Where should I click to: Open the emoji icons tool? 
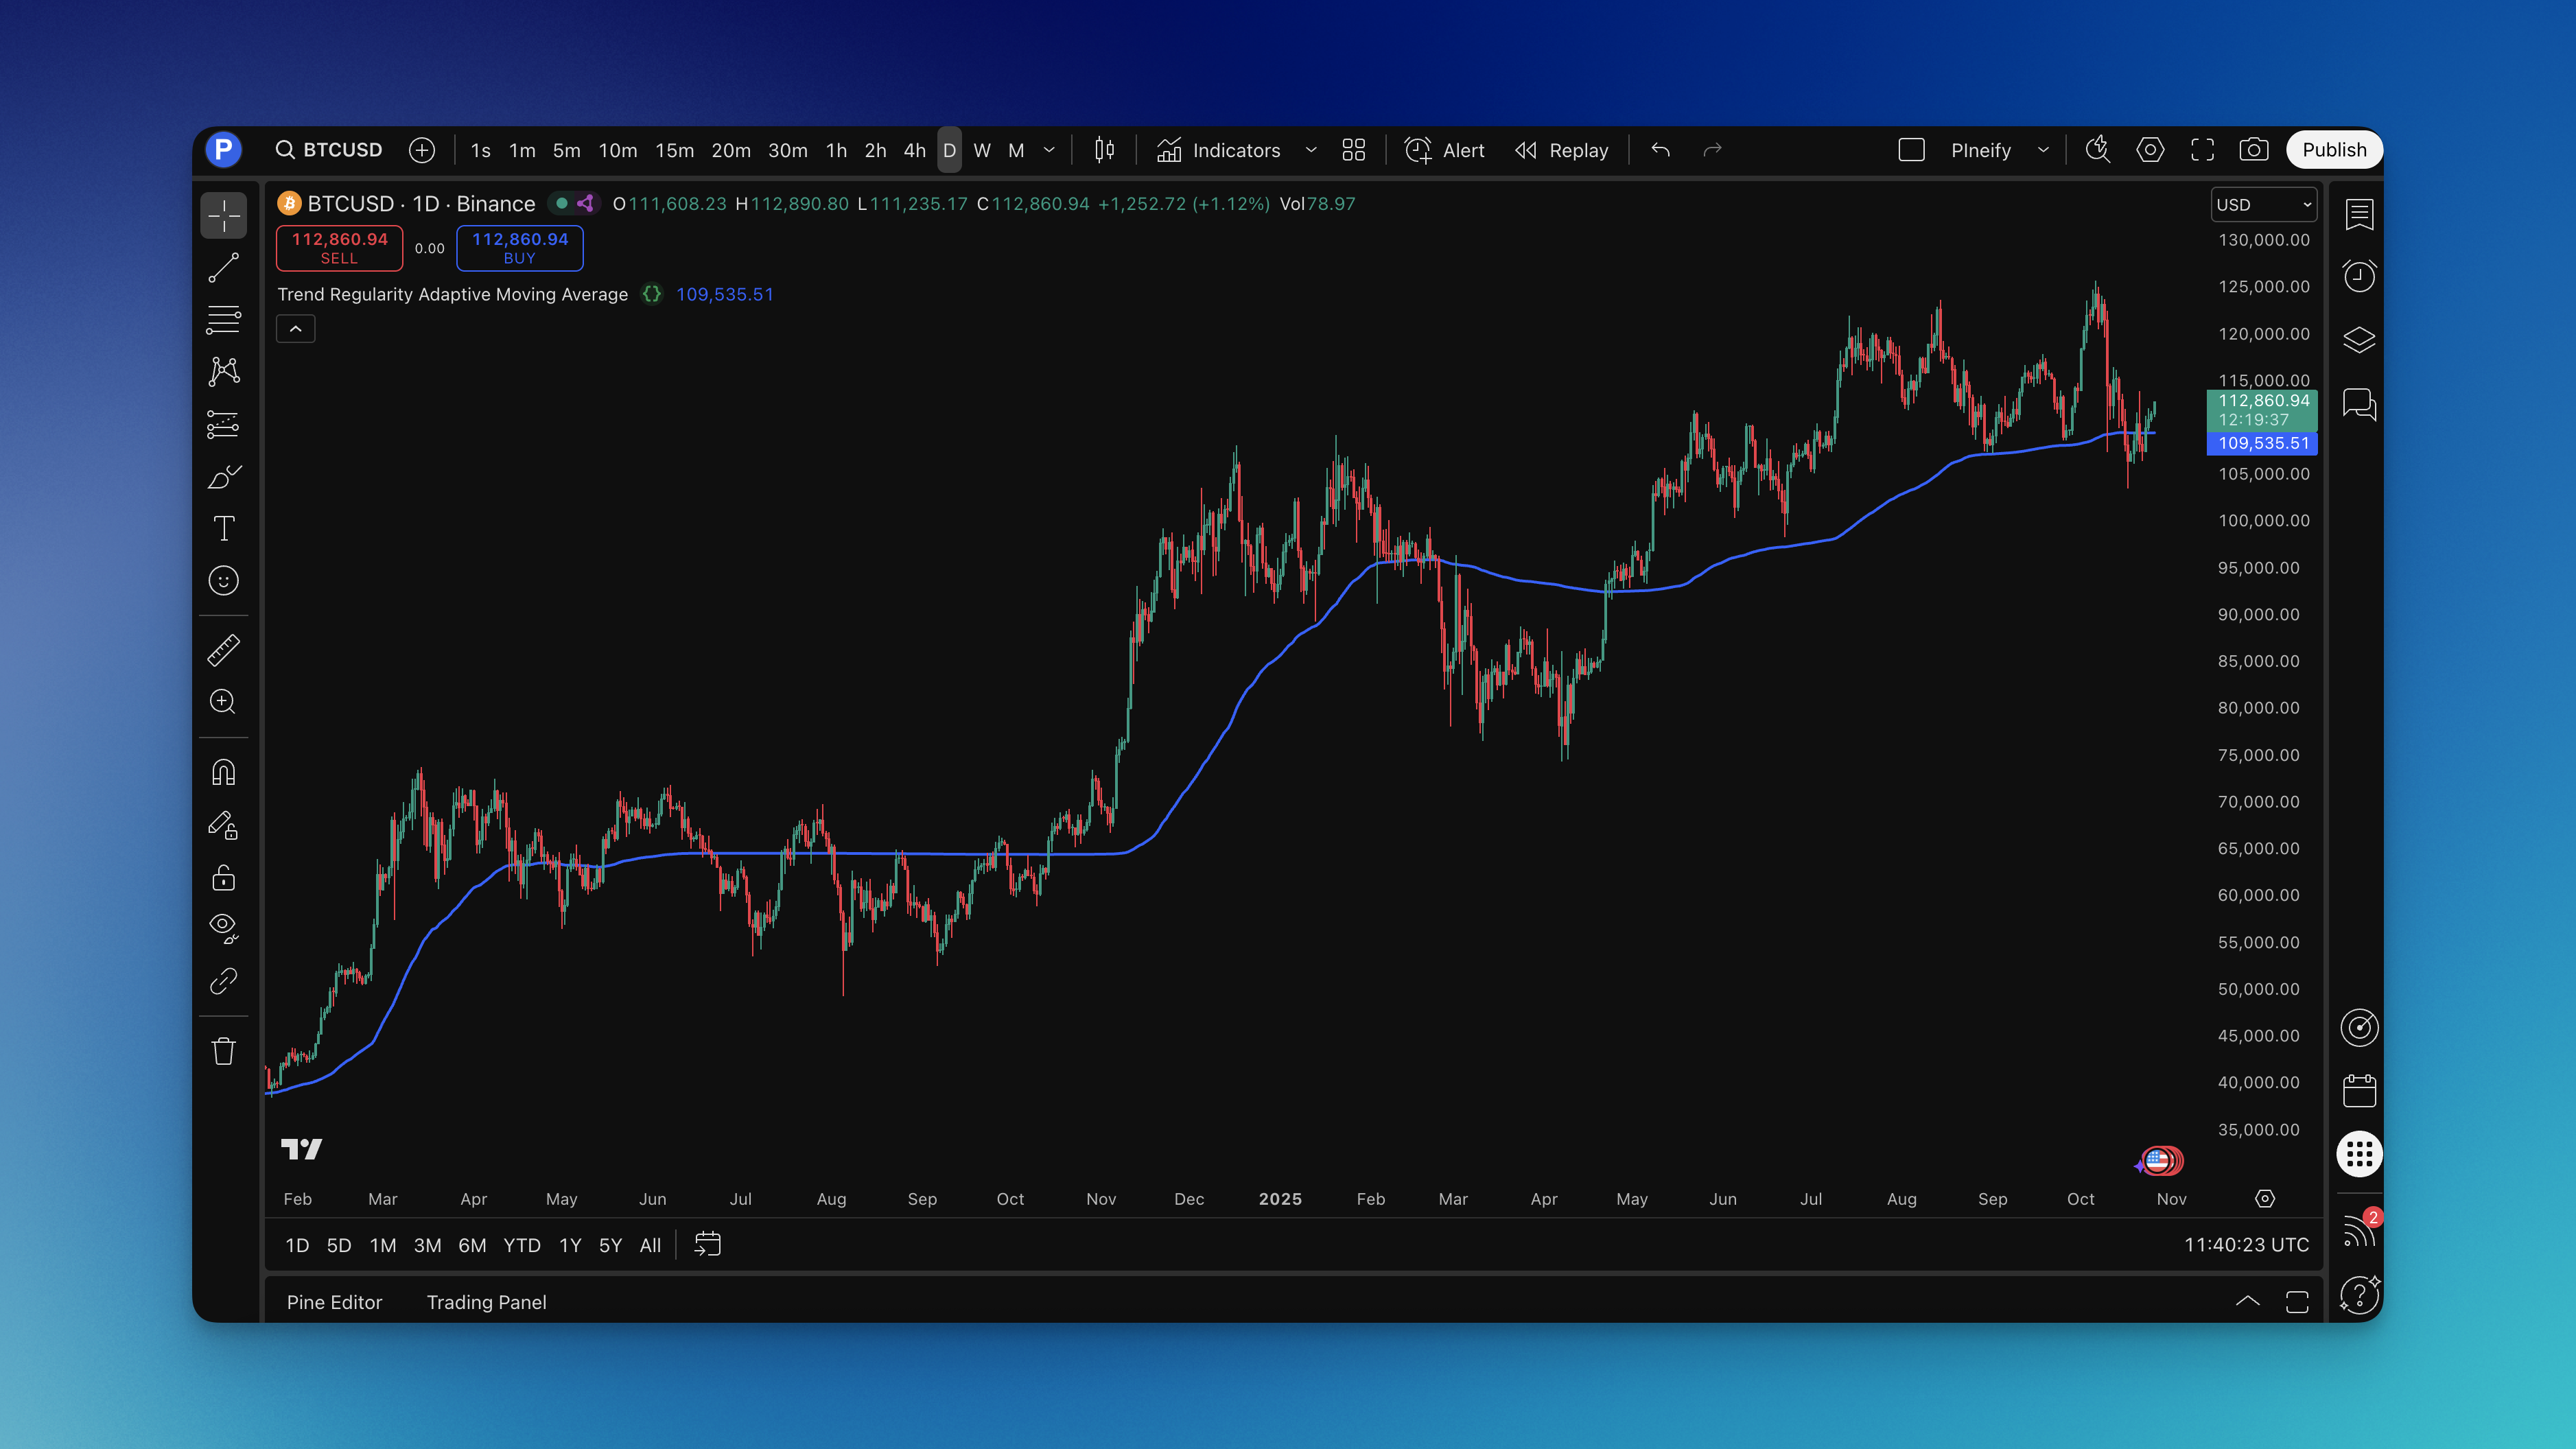pos(223,581)
